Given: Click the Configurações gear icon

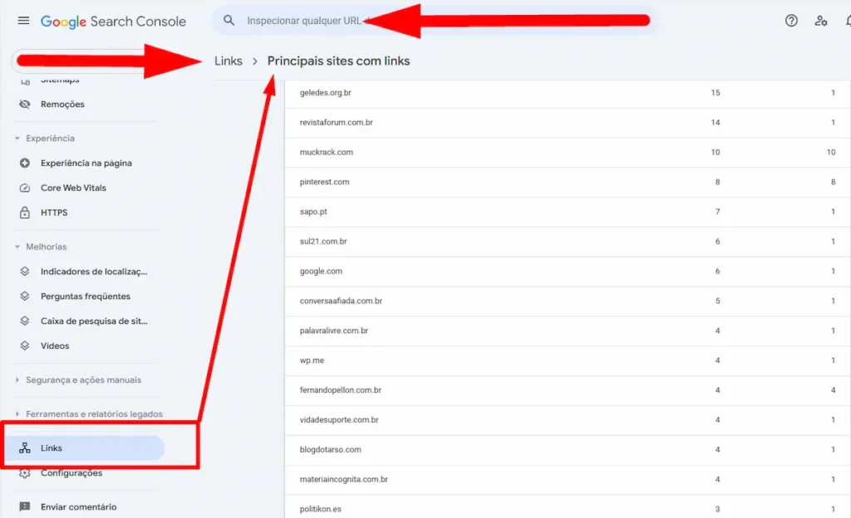Looking at the screenshot, I should 25,473.
